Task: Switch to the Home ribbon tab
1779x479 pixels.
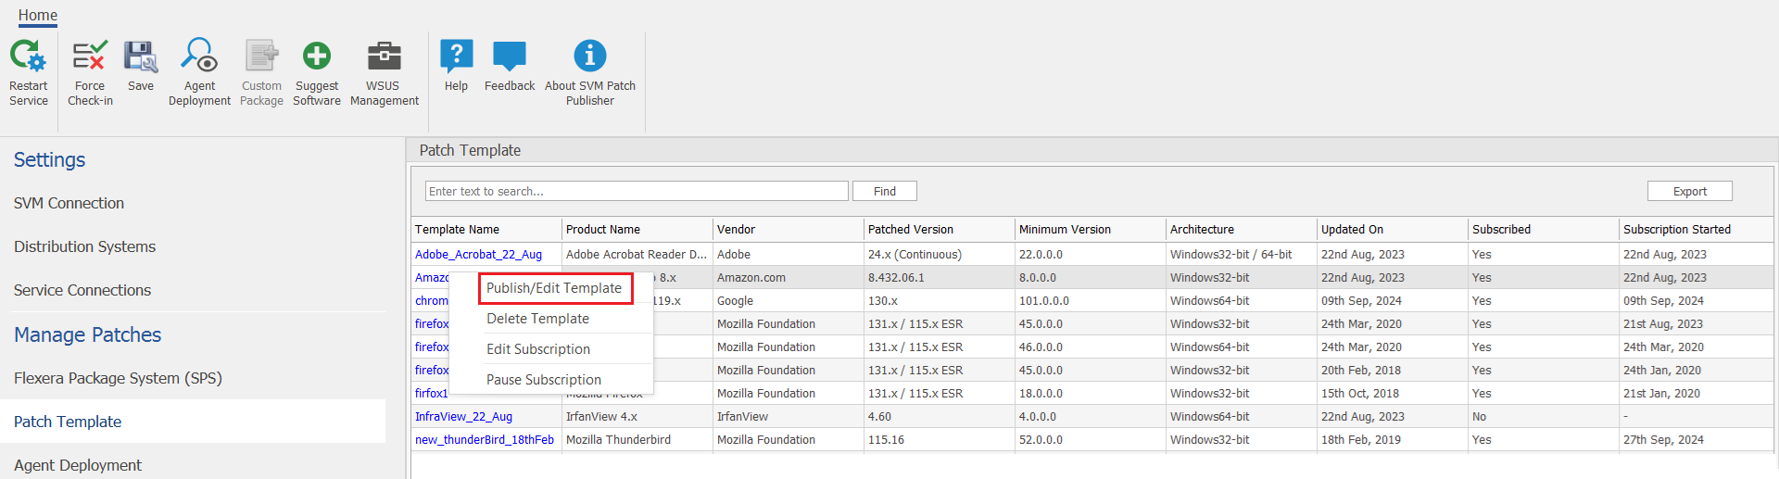Action: [x=38, y=15]
